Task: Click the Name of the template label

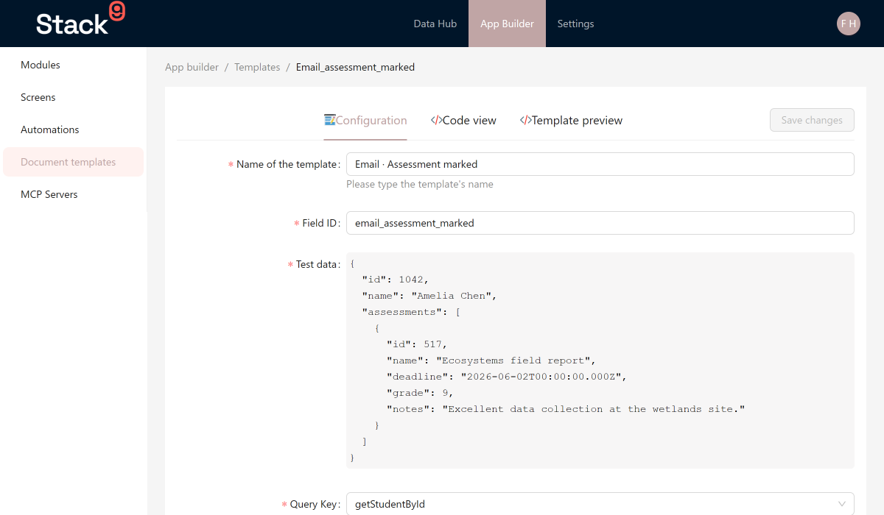Action: (x=287, y=164)
